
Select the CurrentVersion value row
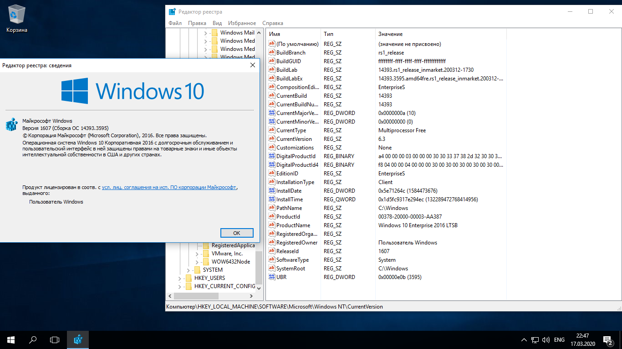tap(386, 139)
